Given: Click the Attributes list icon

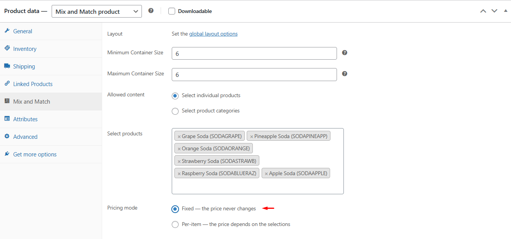Looking at the screenshot, I should (7, 119).
